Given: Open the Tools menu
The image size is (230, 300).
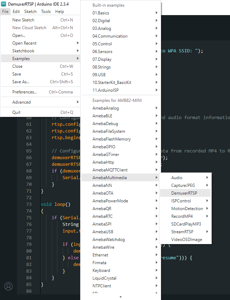Looking at the screenshot, I should 46,12.
